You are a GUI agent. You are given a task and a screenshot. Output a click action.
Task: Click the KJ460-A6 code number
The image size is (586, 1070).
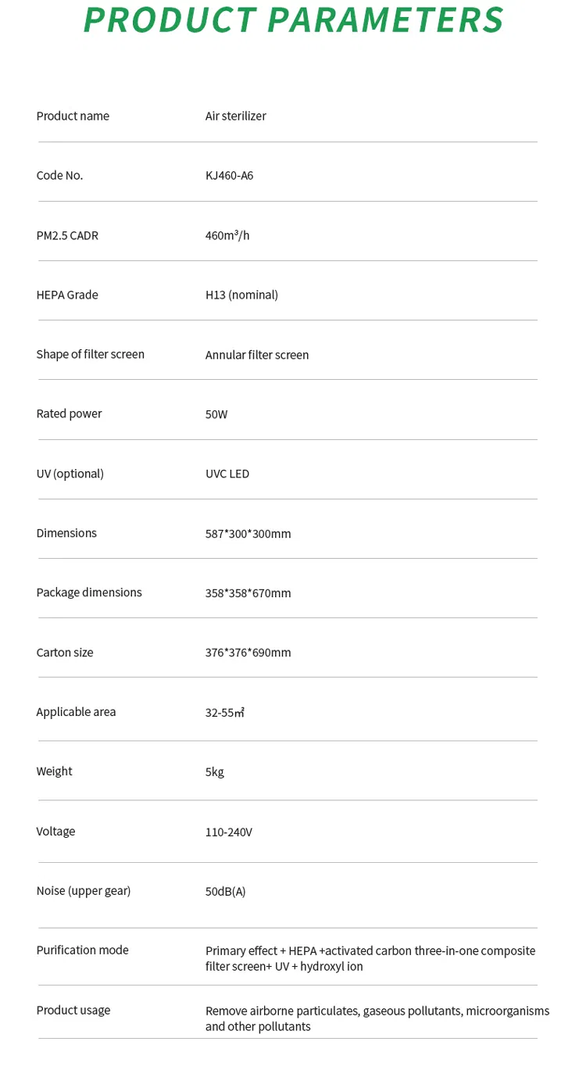click(x=229, y=175)
